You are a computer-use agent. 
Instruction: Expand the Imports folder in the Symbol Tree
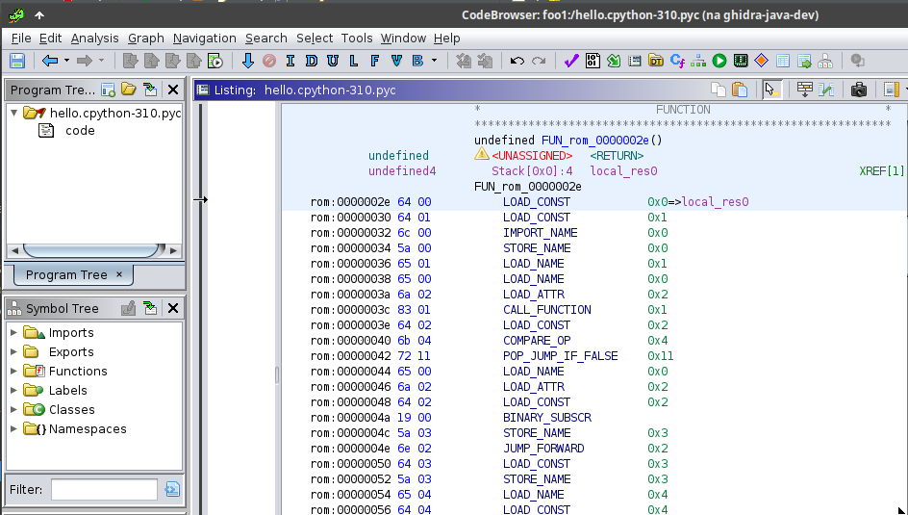click(x=13, y=332)
